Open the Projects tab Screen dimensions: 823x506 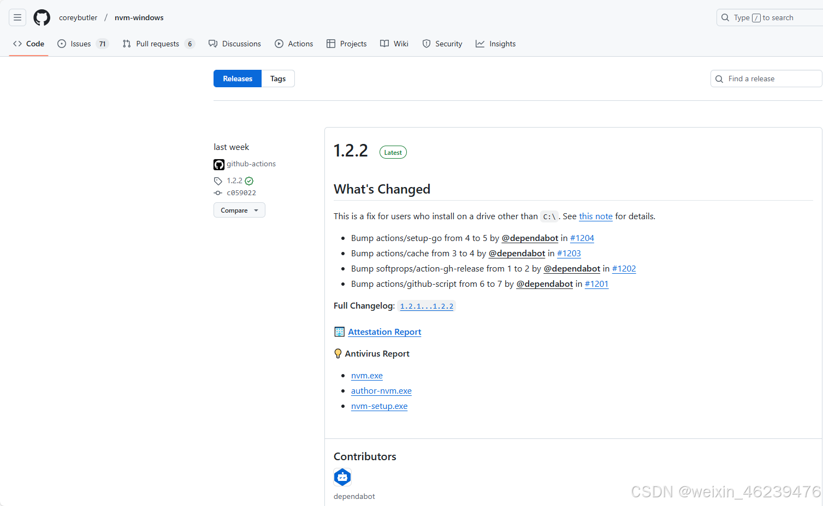tap(346, 44)
